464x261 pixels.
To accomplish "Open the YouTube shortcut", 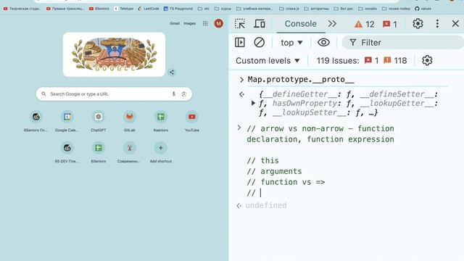I will pos(191,121).
